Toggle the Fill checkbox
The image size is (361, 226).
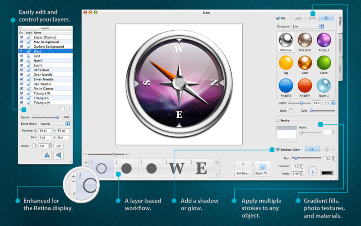(278, 19)
